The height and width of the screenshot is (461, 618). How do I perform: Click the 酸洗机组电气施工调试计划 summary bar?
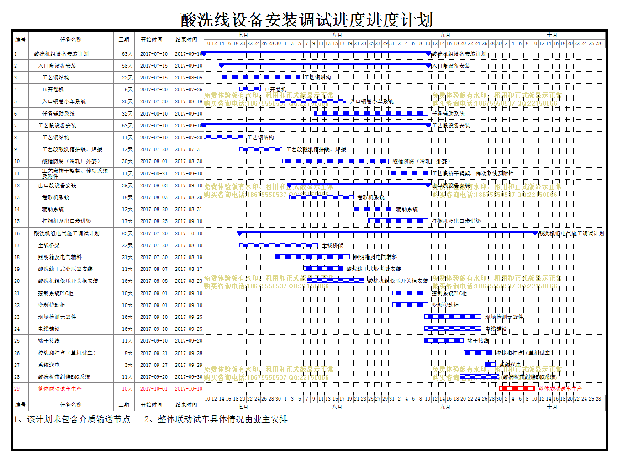pyautogui.click(x=387, y=233)
